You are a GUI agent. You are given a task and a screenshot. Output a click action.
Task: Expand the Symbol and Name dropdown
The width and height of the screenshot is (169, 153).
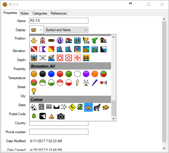click(66, 30)
